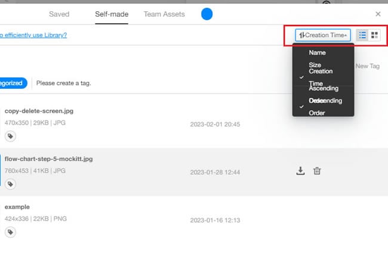Open the Saved tab
This screenshot has width=388, height=258.
59,14
